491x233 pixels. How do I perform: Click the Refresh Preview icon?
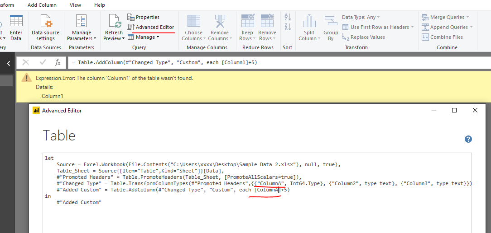[115, 21]
